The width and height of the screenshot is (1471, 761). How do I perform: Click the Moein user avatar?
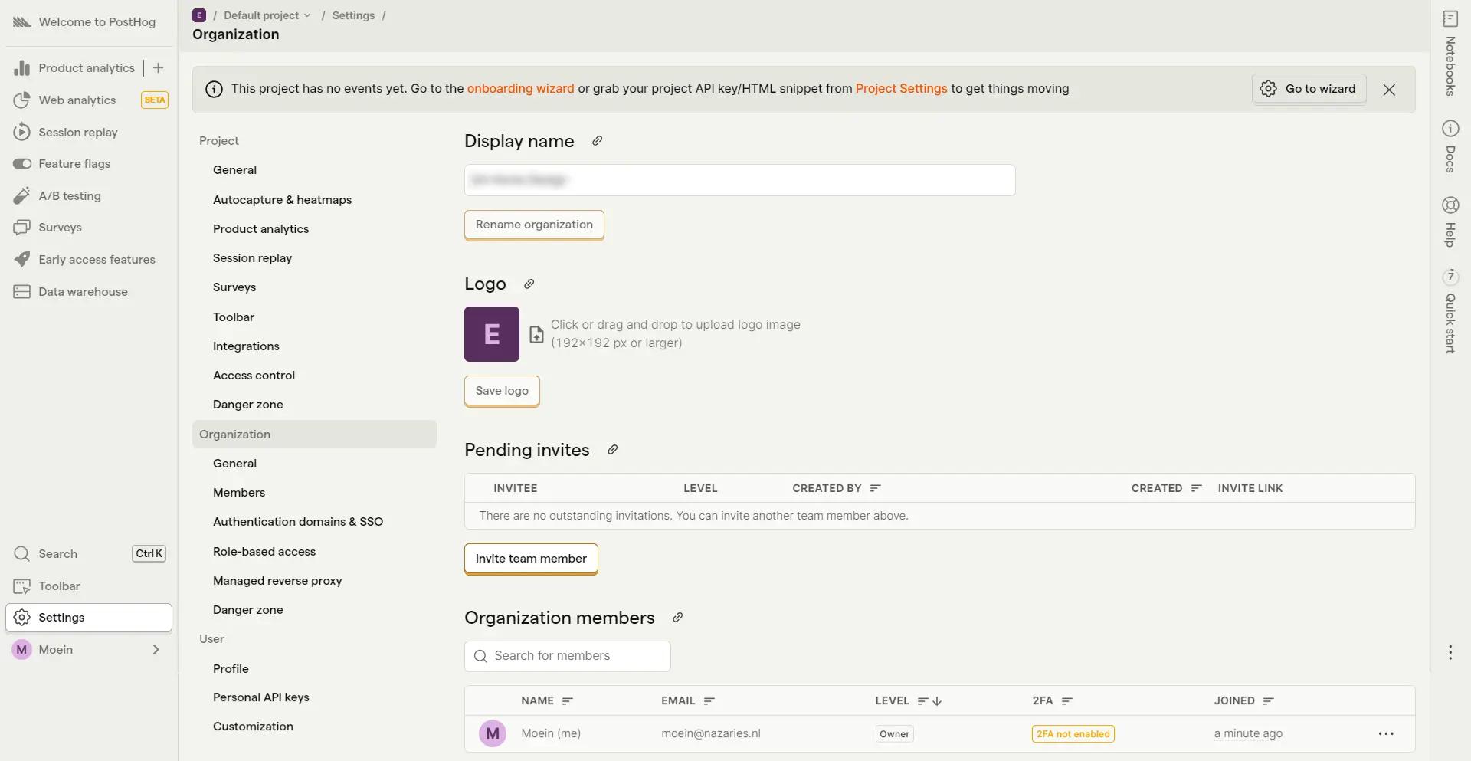21,650
